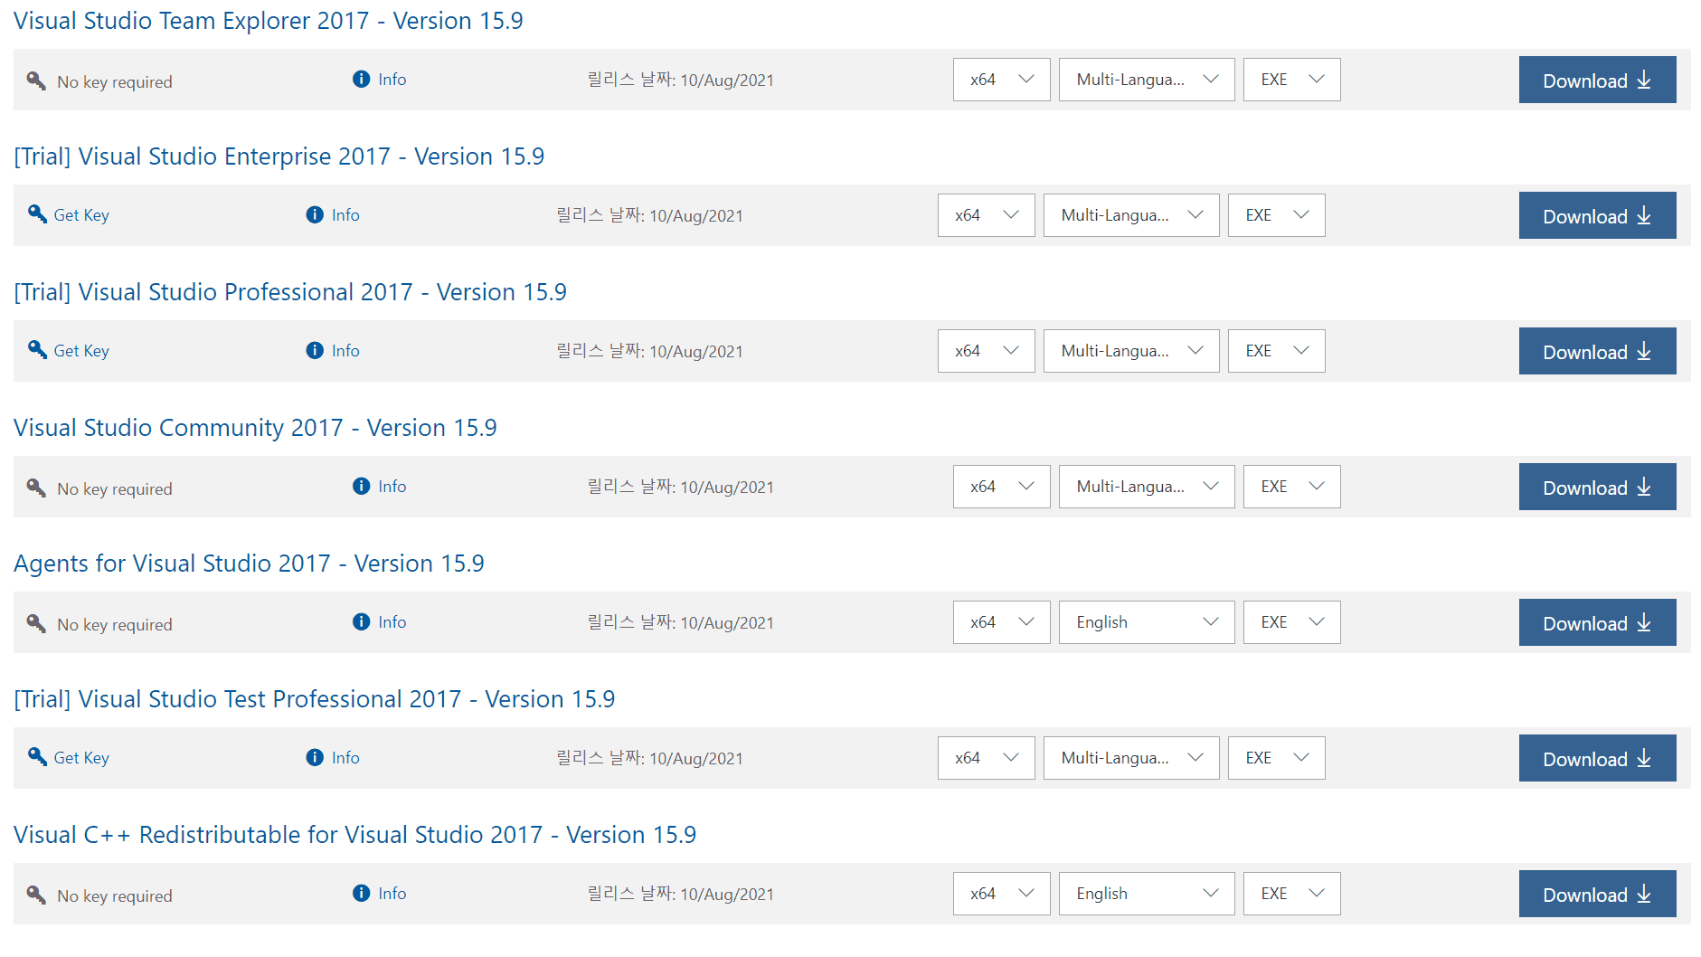Open Multi-Language dropdown for Visual Studio Community 2017
The image size is (1701, 957).
point(1147,487)
